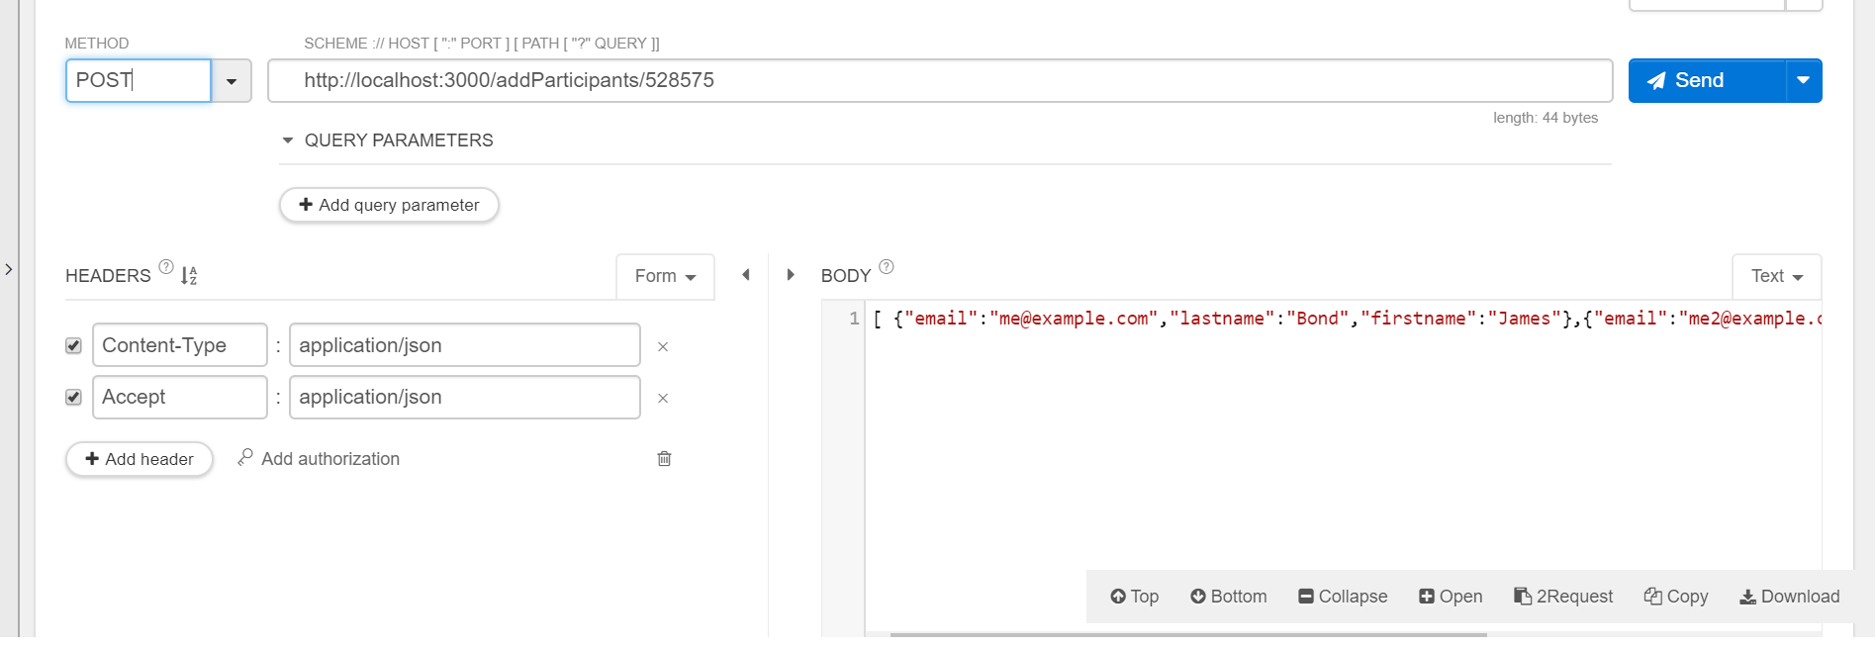Click the request URL input field
The width and height of the screenshot is (1876, 648).
pyautogui.click(x=939, y=81)
